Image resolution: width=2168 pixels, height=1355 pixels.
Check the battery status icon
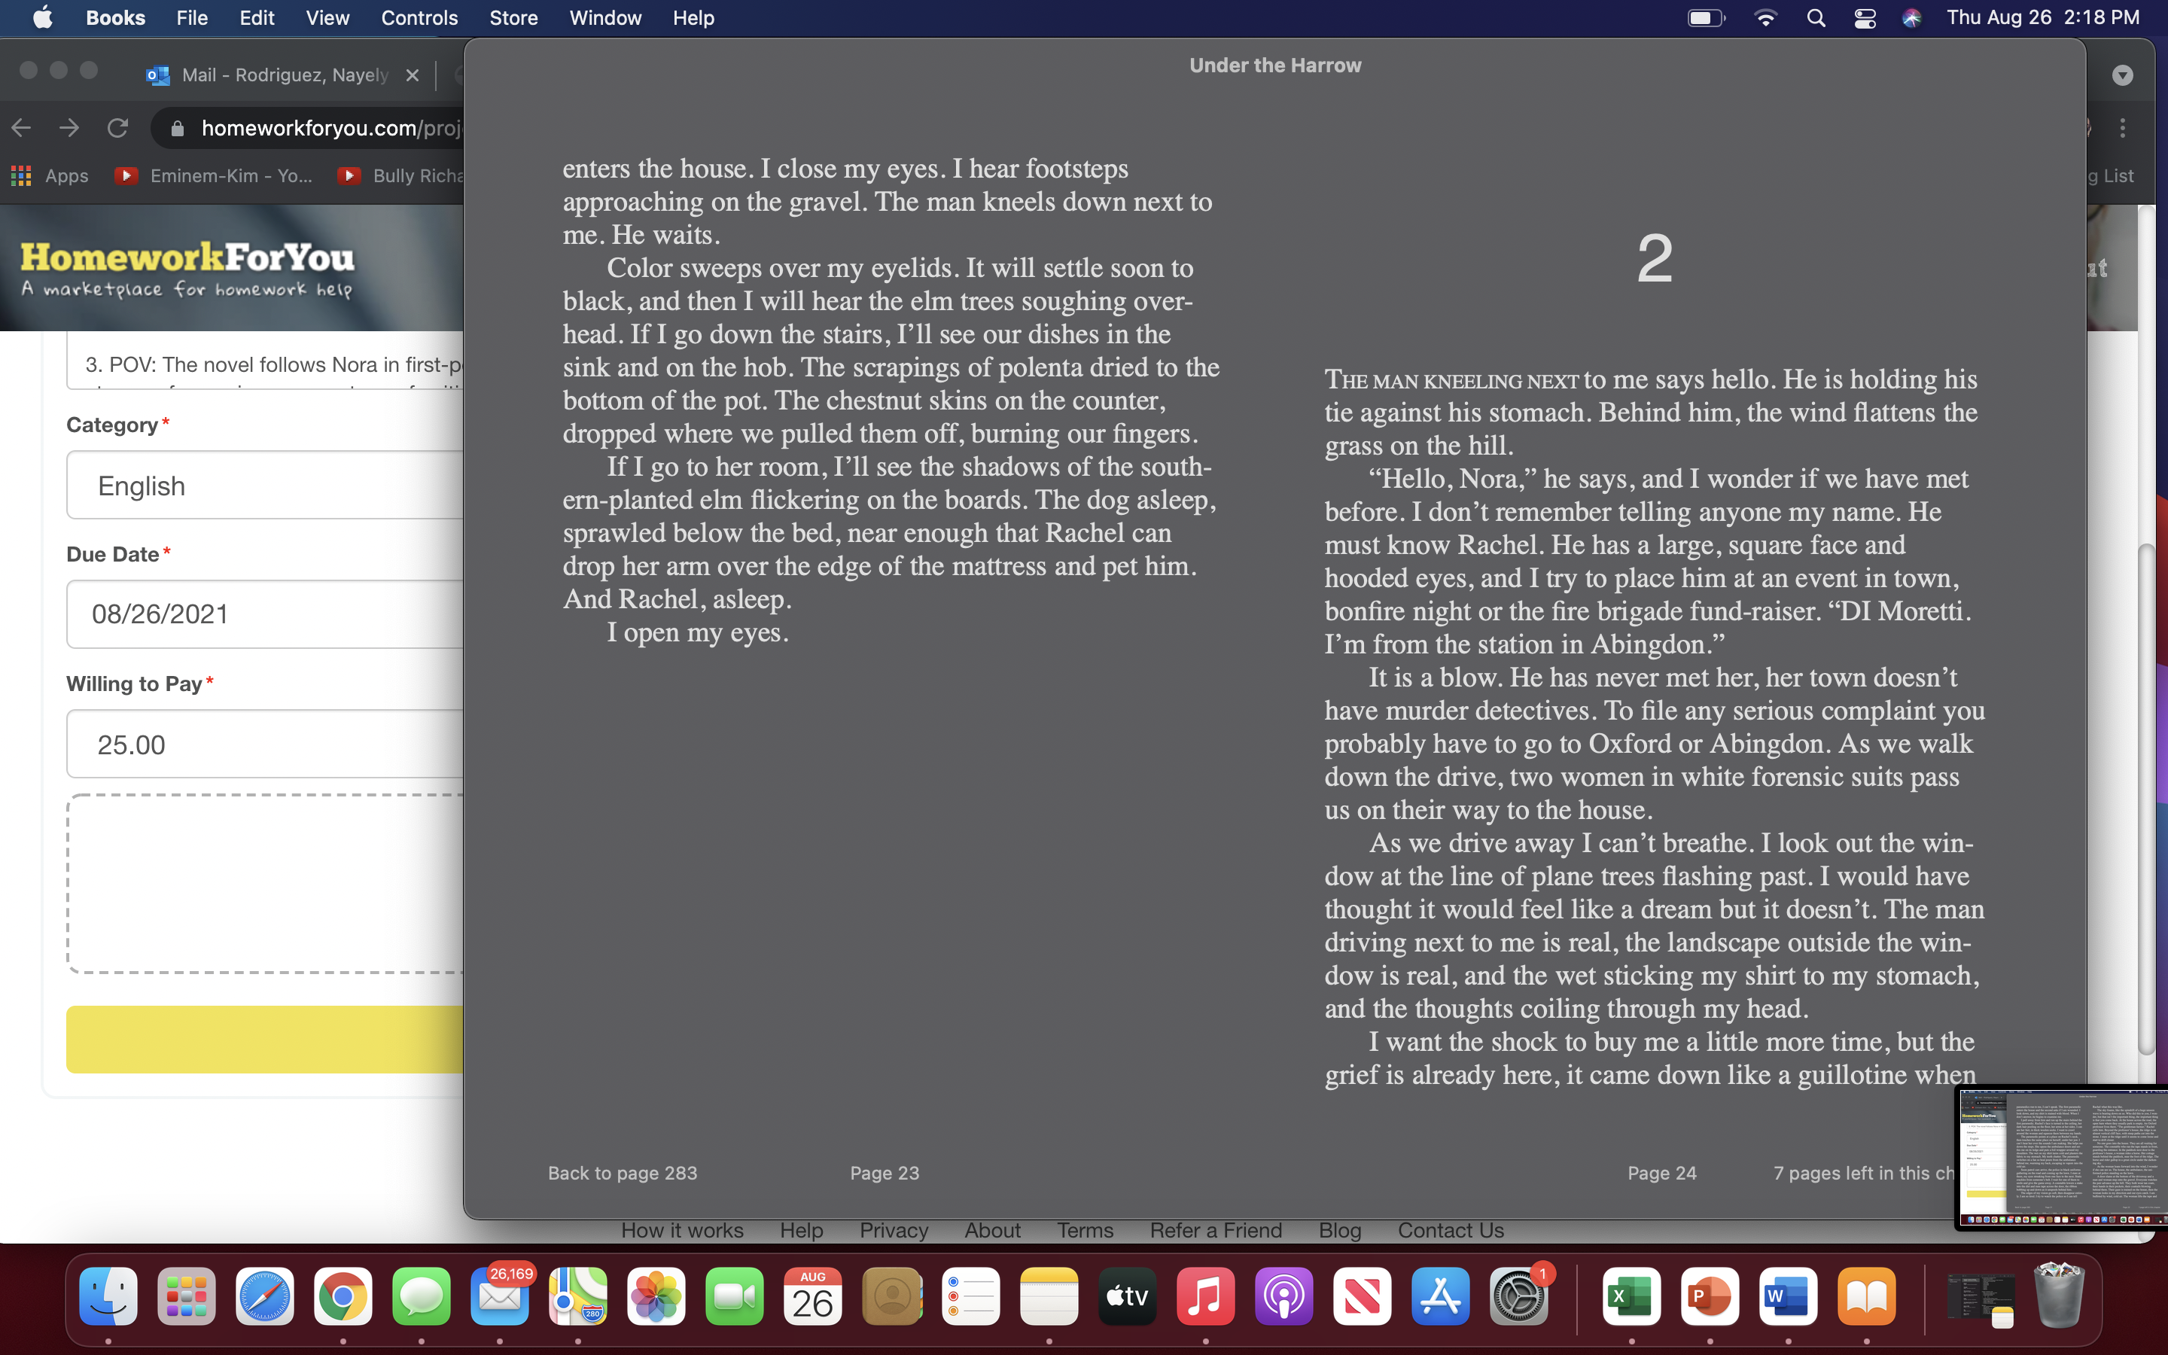click(x=1706, y=18)
